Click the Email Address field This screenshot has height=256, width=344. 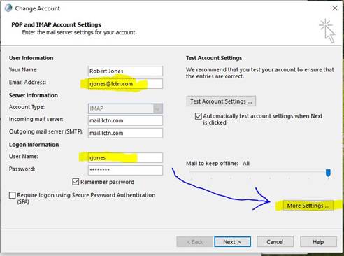point(125,84)
